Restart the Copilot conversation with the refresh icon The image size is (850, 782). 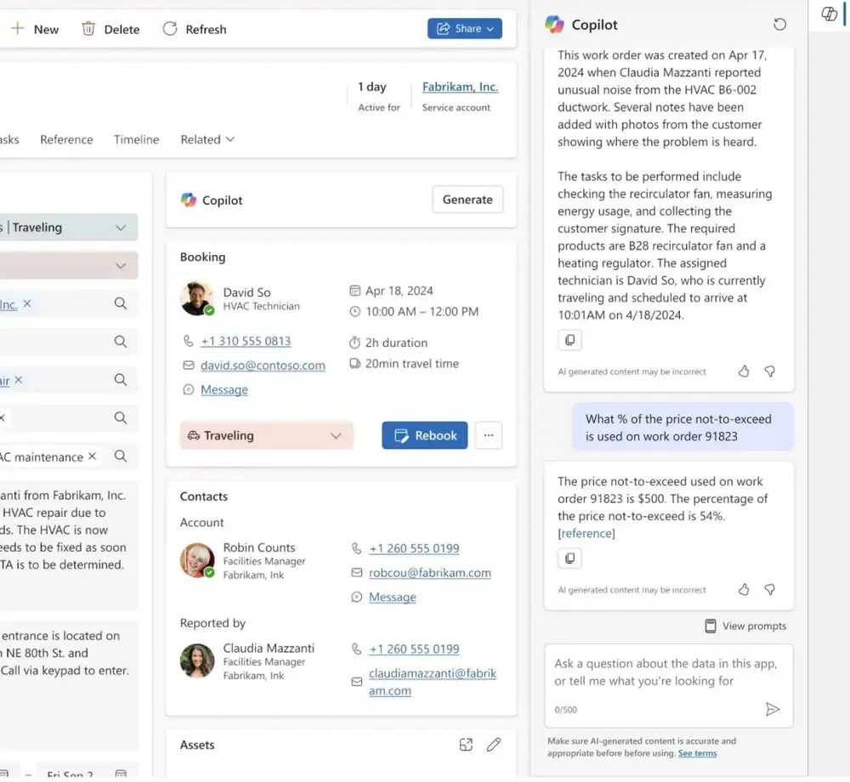point(779,25)
